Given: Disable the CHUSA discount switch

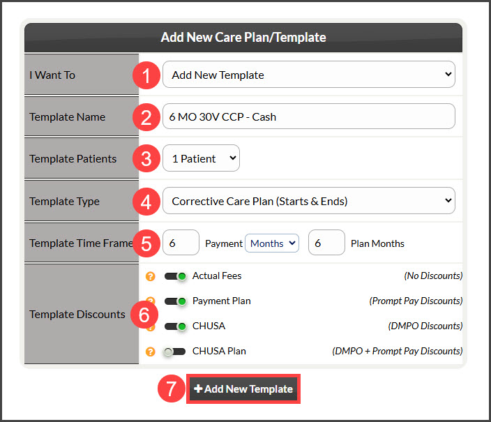Looking at the screenshot, I should [175, 326].
